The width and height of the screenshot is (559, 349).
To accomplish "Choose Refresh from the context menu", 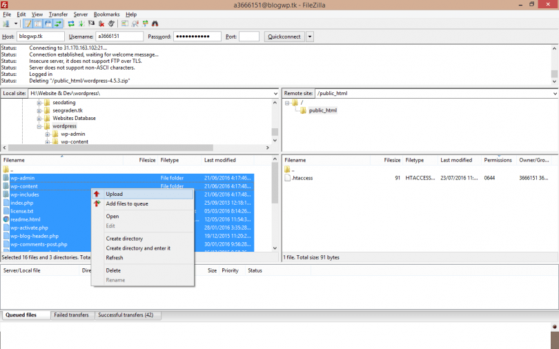I will [x=143, y=258].
